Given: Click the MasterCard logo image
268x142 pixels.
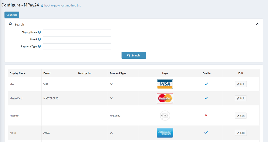Looking at the screenshot, I should [x=165, y=98].
